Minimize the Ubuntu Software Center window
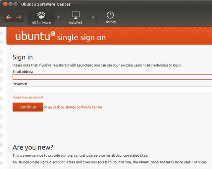The height and width of the screenshot is (169, 212). tap(10, 4)
